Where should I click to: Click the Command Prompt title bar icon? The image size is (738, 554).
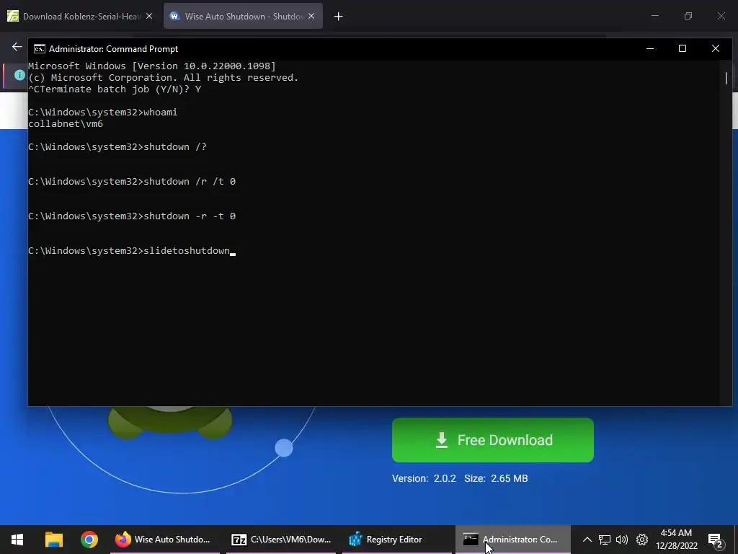[x=40, y=49]
